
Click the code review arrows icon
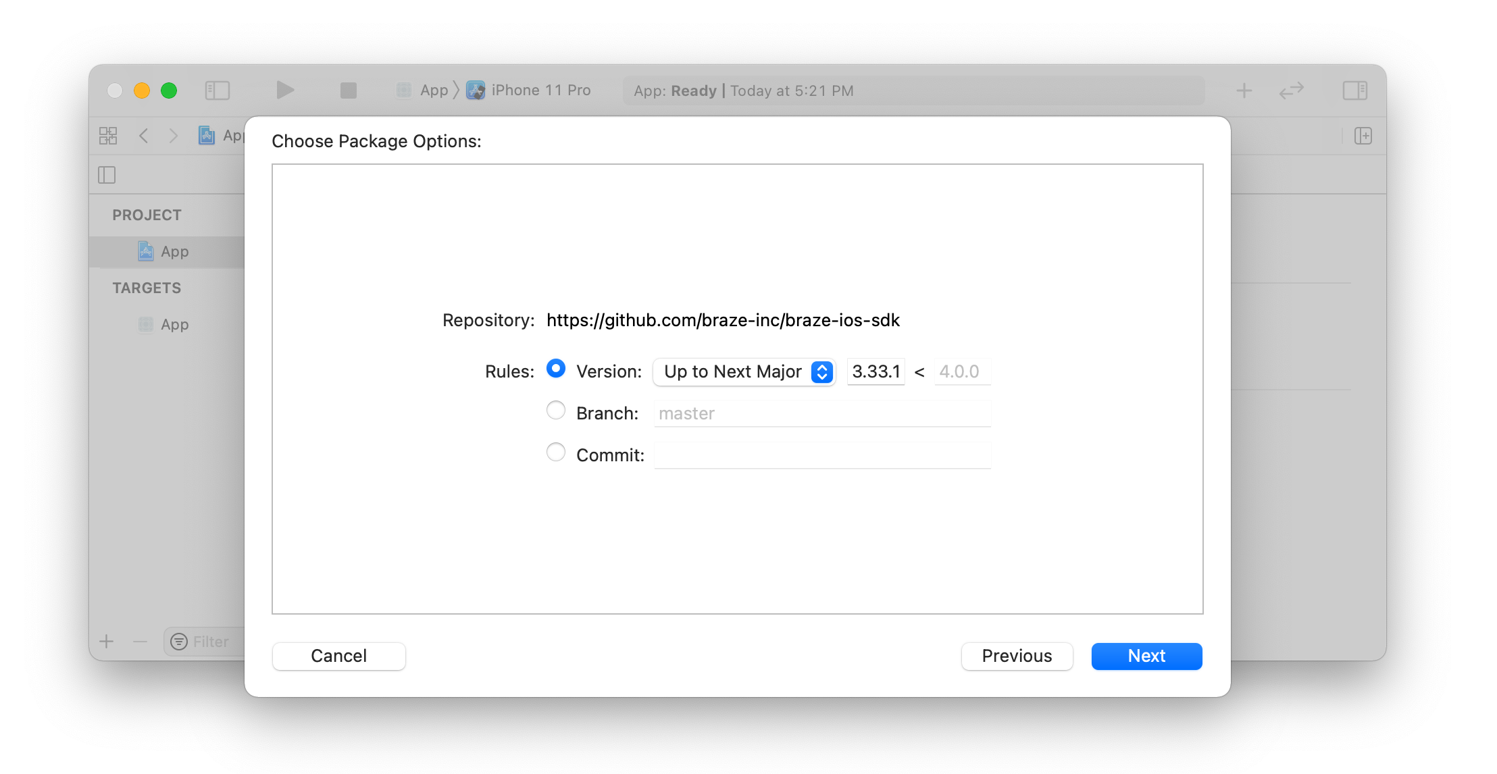(x=1291, y=91)
